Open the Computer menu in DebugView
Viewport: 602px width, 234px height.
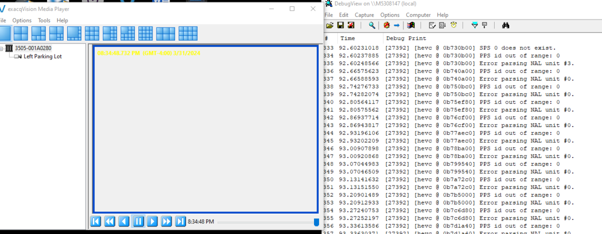[x=418, y=15]
